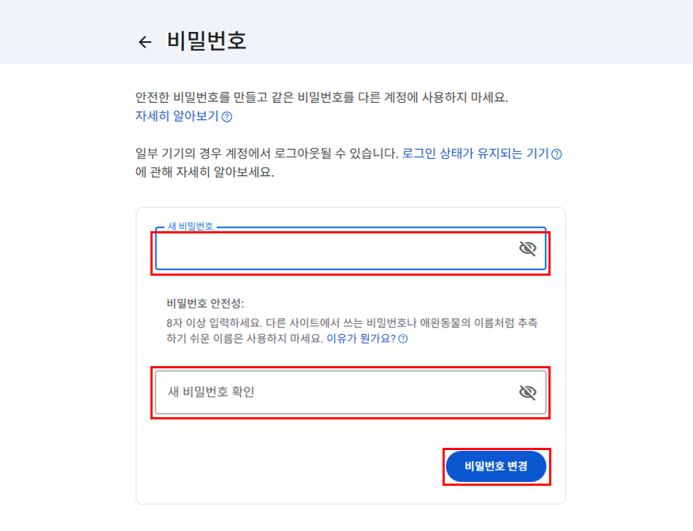Click the help icon after 로그인 상태가 유지되는 기기
Image resolution: width=693 pixels, height=531 pixels.
[x=557, y=155]
